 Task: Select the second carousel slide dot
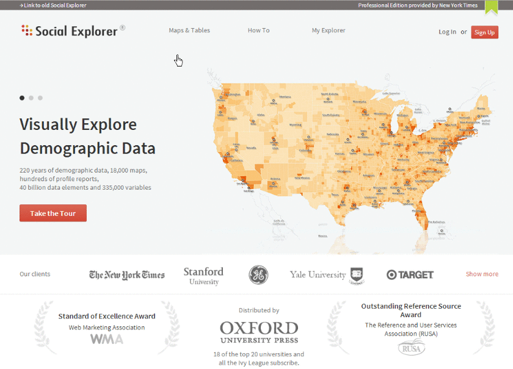[31, 98]
